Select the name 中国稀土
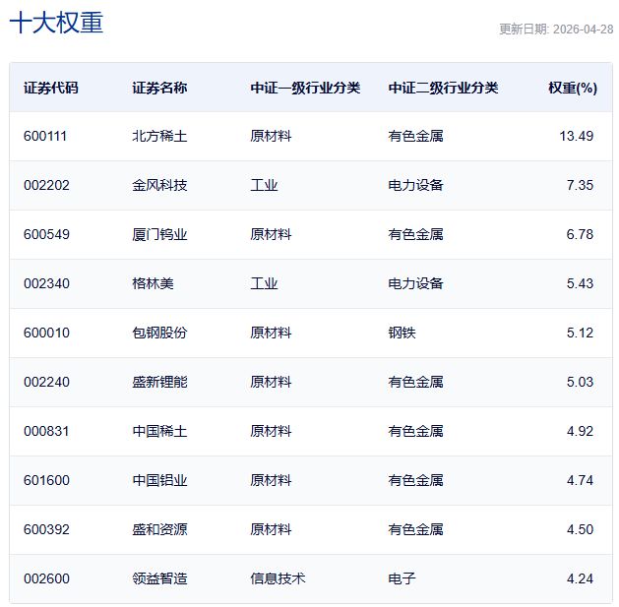 tap(159, 431)
